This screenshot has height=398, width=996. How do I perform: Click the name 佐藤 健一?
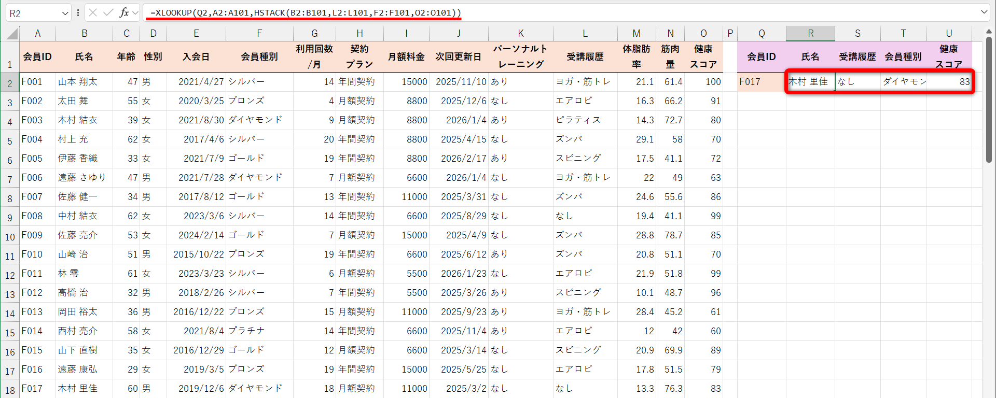click(x=77, y=197)
